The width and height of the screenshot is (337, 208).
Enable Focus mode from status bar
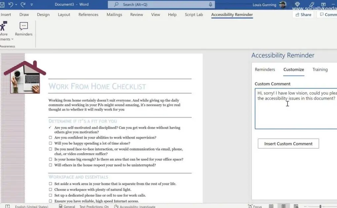click(255, 206)
